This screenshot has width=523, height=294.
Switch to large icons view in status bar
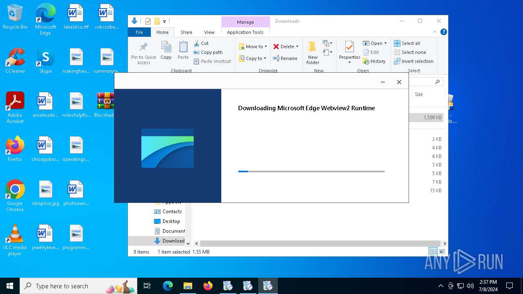(442, 252)
